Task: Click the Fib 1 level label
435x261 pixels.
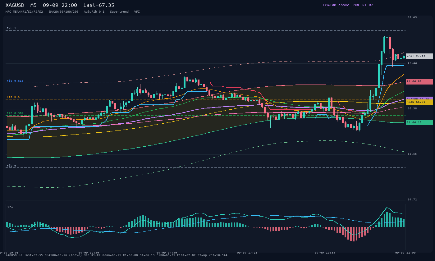Action: point(11,28)
